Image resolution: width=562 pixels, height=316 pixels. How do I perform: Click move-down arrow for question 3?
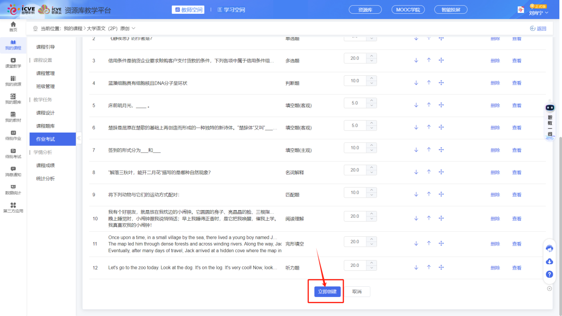pos(416,60)
